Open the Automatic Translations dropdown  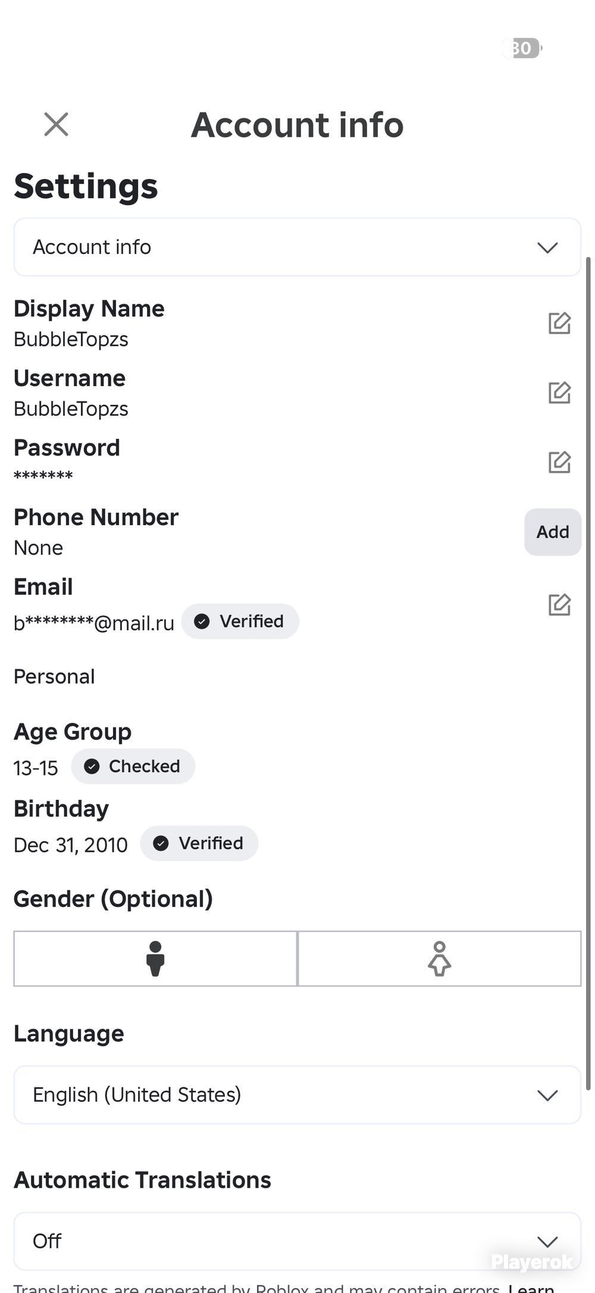pyautogui.click(x=297, y=1241)
